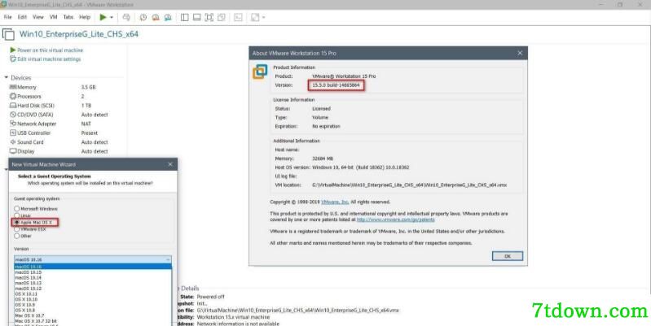The height and width of the screenshot is (326, 651).
Task: Close the New Virtual Machine Wizard
Action: click(170, 164)
